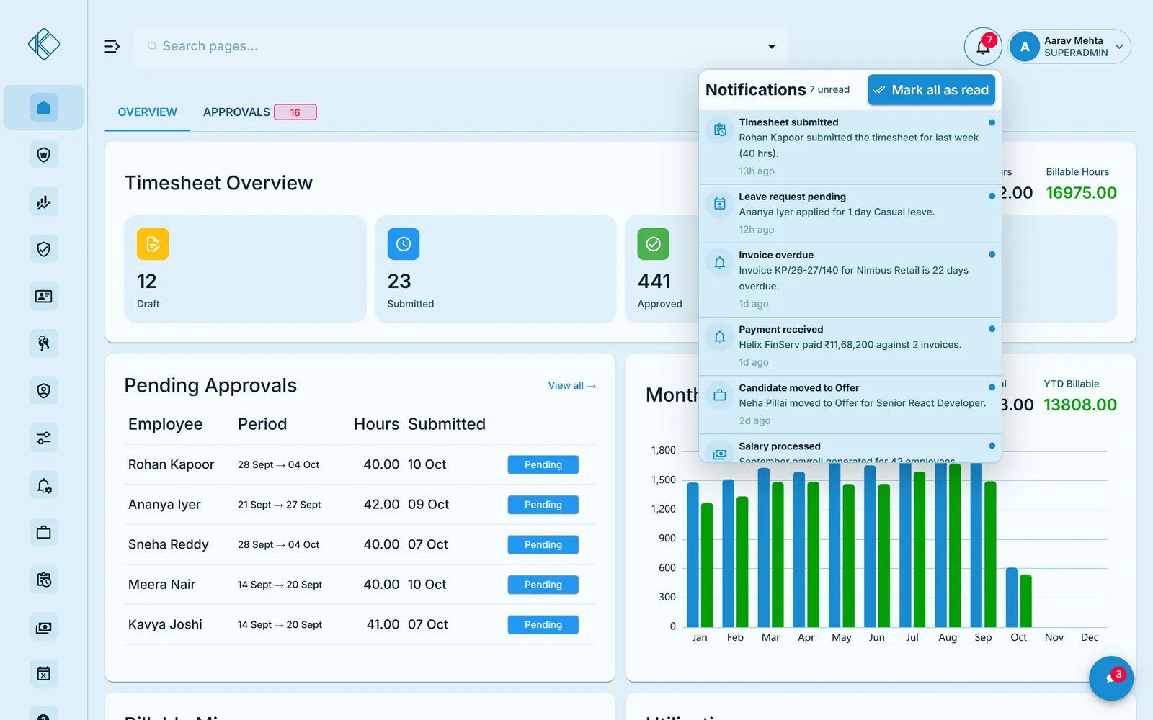The height and width of the screenshot is (720, 1153).
Task: Open the chat bubble with 3 badge
Action: click(x=1111, y=678)
